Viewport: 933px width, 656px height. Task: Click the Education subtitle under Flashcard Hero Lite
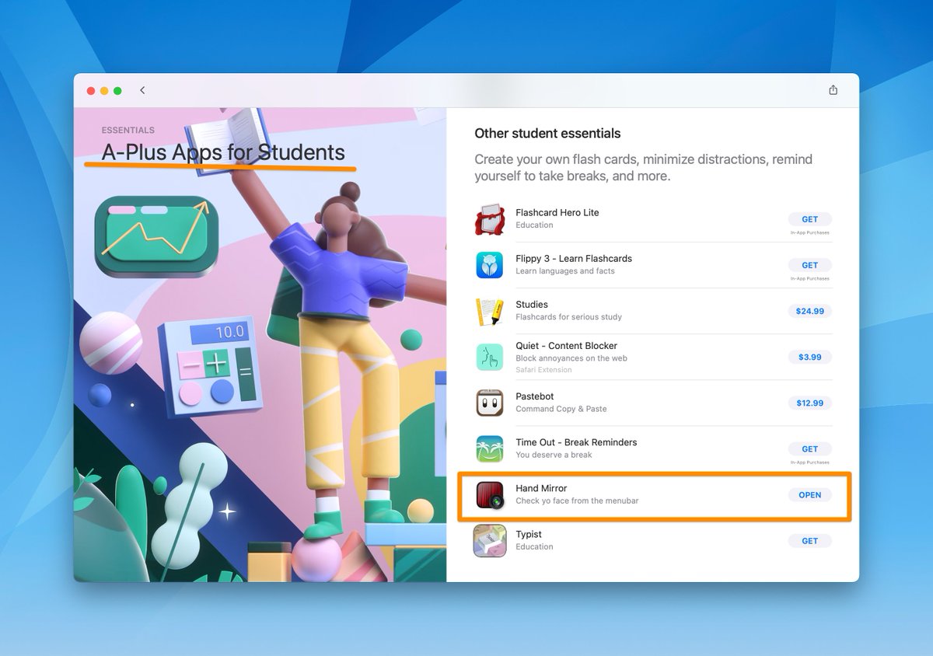tap(534, 225)
